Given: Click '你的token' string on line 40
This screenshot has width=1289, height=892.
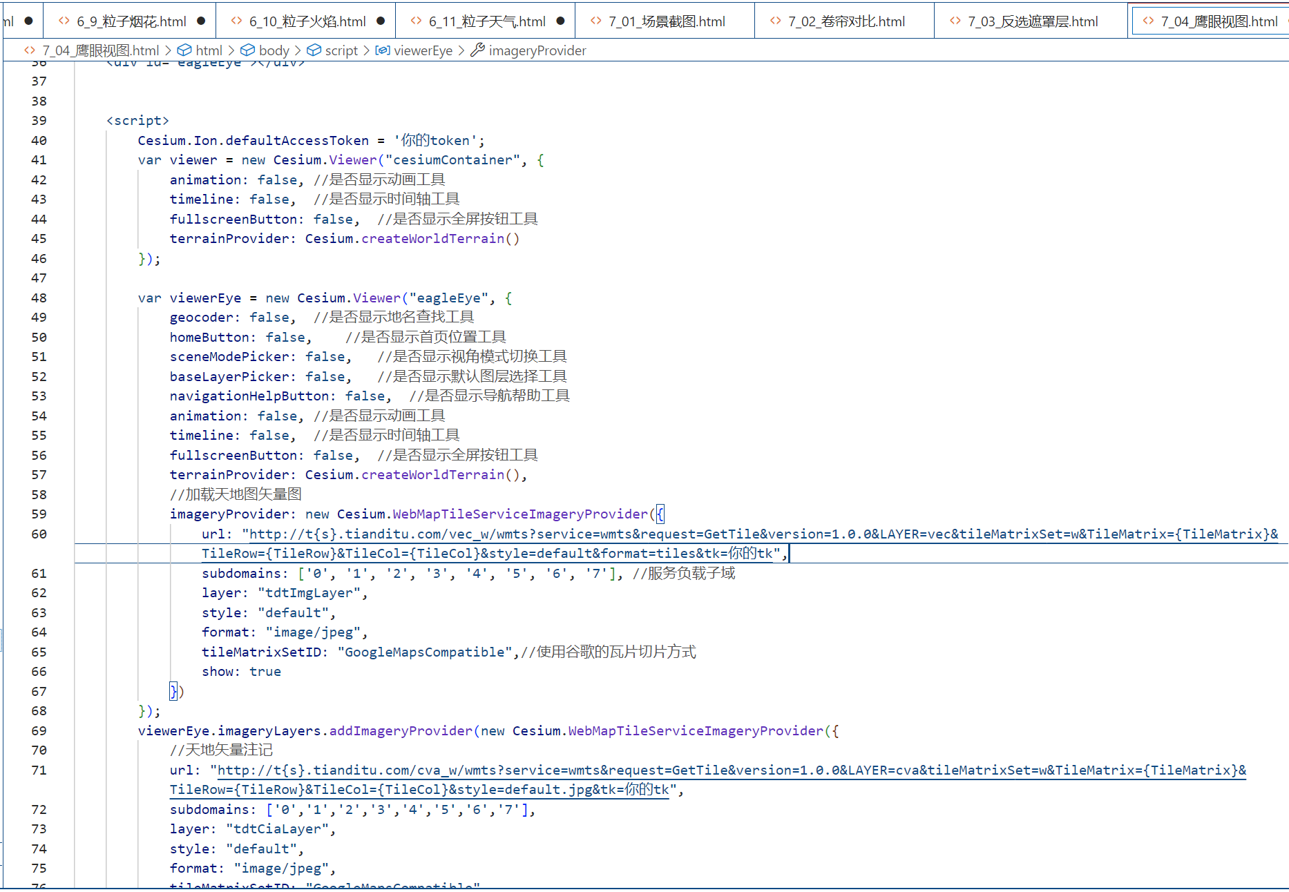Looking at the screenshot, I should pyautogui.click(x=435, y=140).
